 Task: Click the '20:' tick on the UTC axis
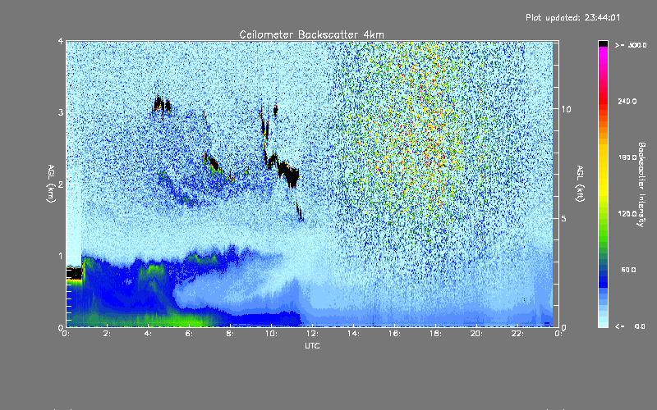pyautogui.click(x=476, y=334)
